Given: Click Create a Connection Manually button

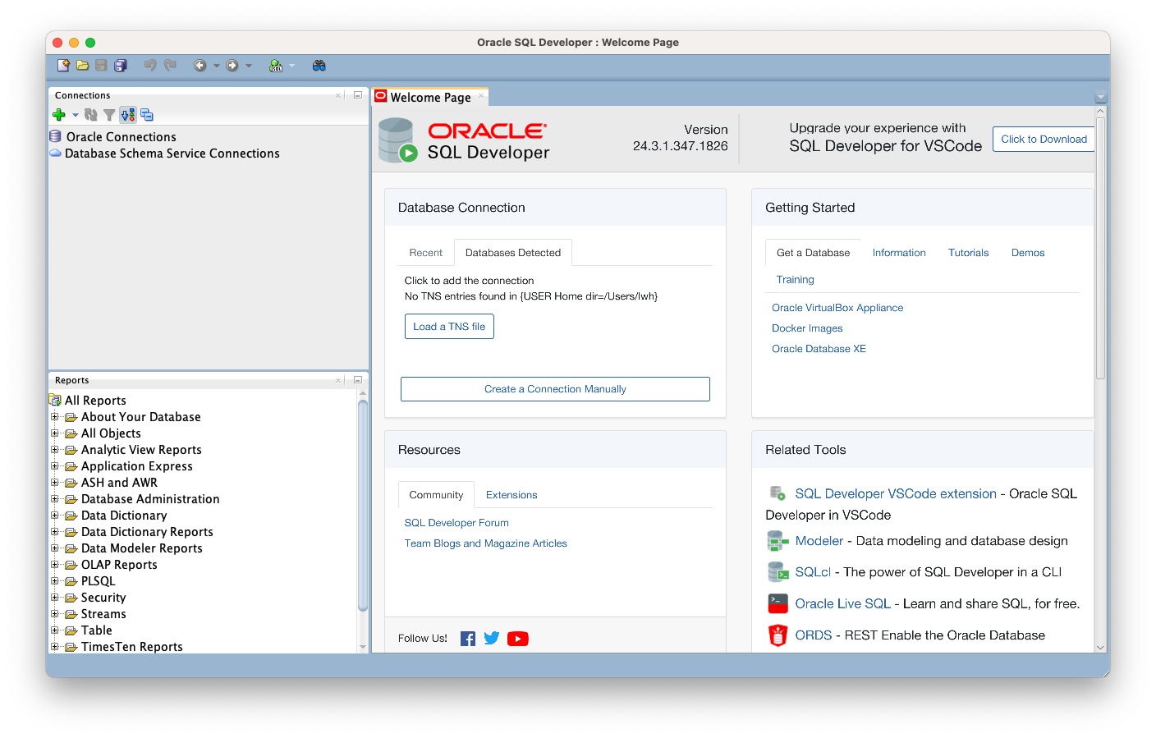Looking at the screenshot, I should click(555, 389).
